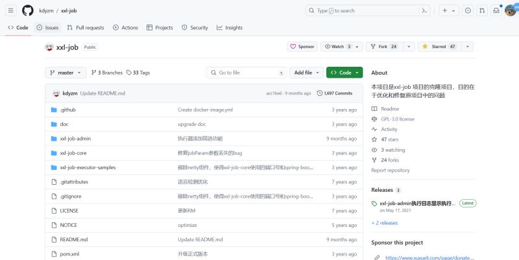Open the create new plus dropdown

(449, 10)
